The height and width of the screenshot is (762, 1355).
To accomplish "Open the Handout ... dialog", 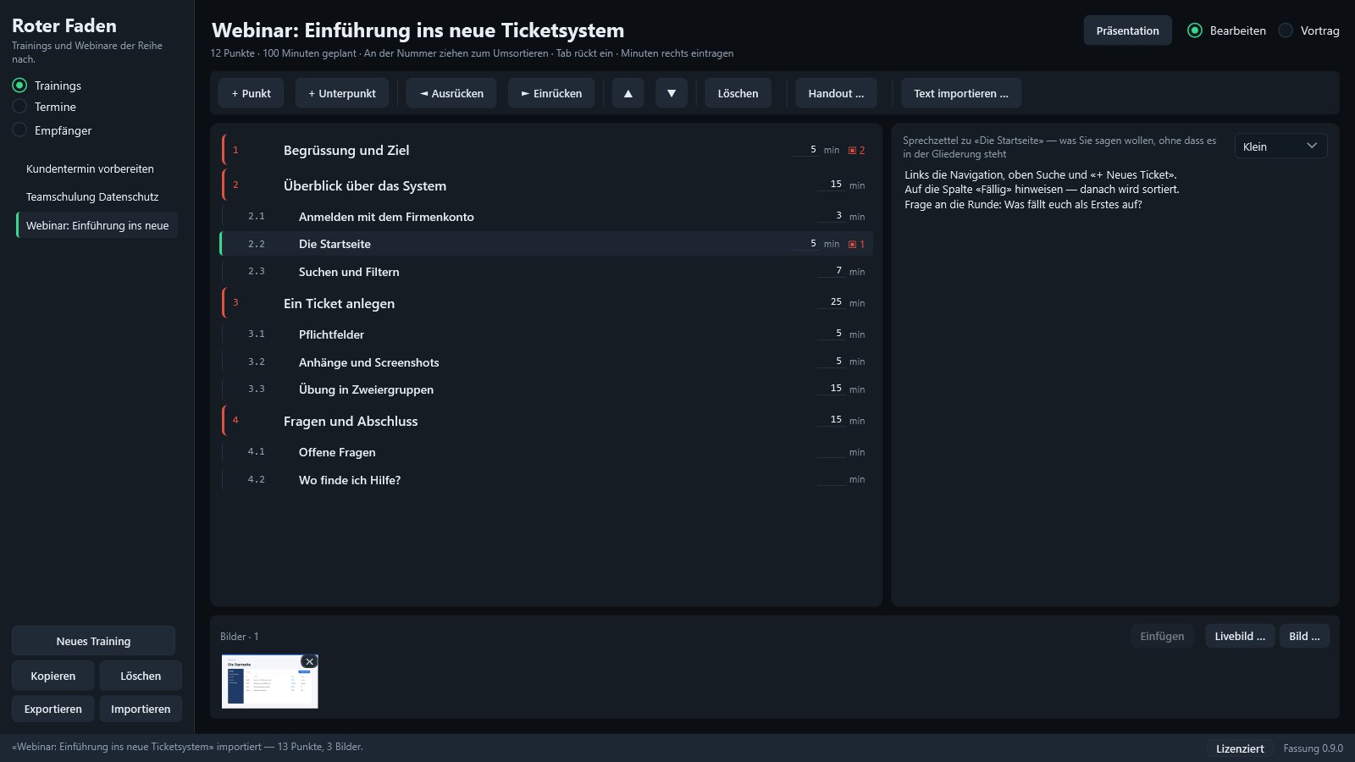I will click(836, 93).
